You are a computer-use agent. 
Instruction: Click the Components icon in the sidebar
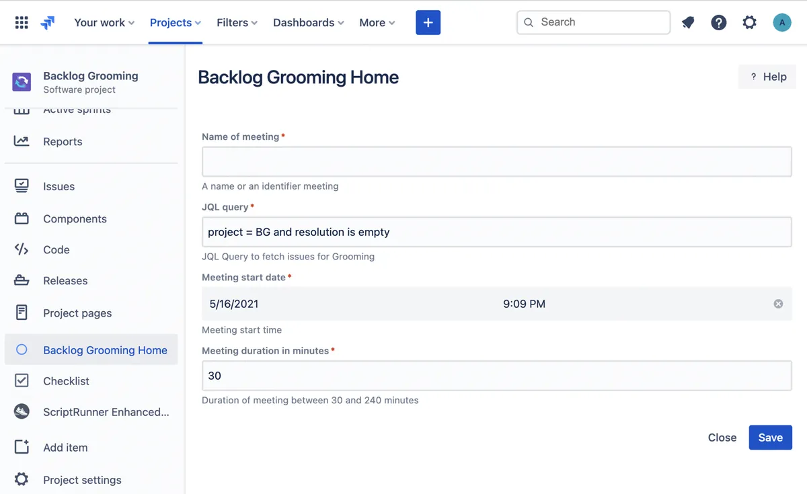point(22,218)
